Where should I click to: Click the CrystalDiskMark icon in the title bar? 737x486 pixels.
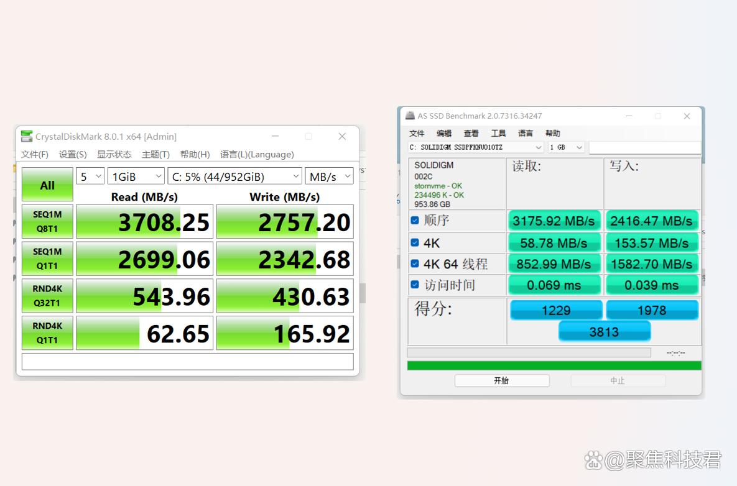(x=25, y=136)
